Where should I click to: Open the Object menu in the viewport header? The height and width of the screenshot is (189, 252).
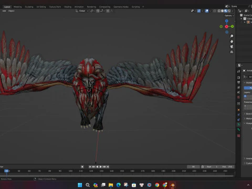point(11,11)
